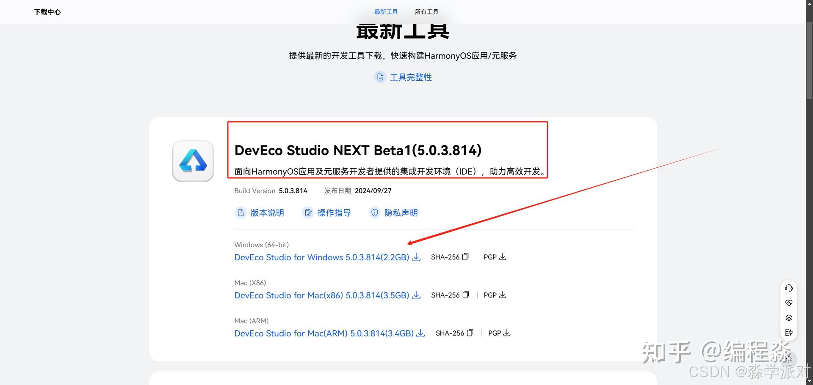Download the PGP signature for the Windows build
The image size is (813, 385).
click(503, 257)
